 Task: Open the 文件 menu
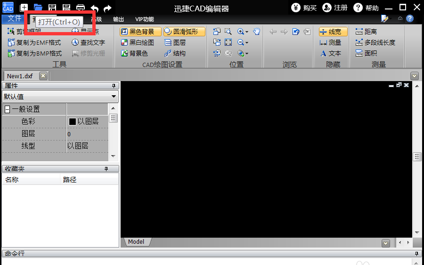pyautogui.click(x=14, y=19)
